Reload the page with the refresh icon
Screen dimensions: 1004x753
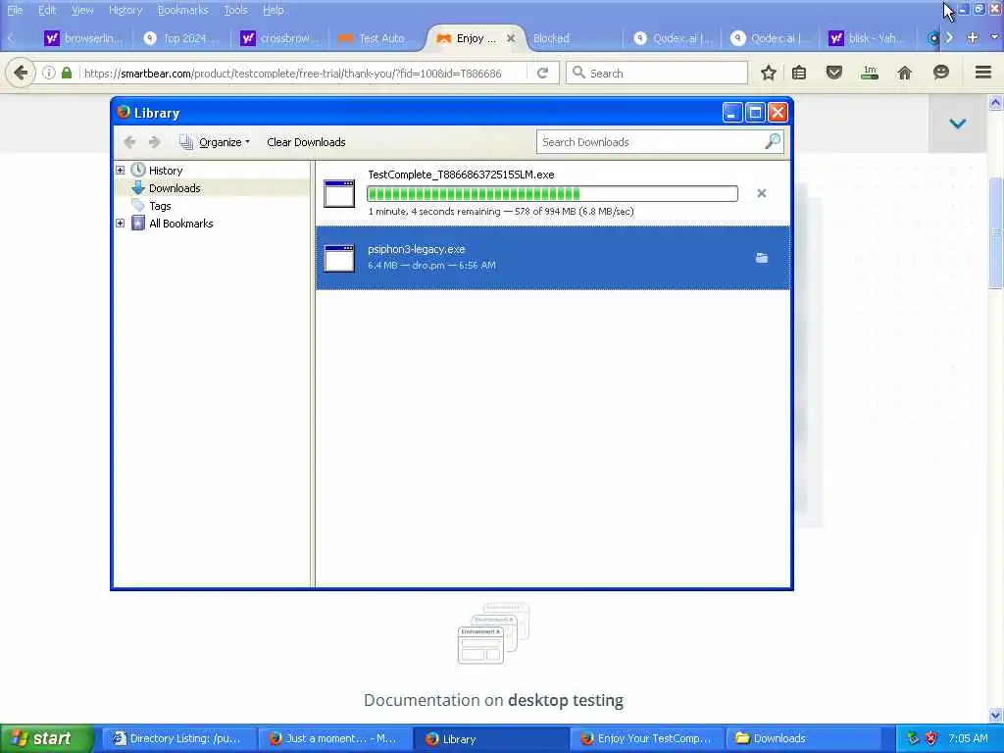542,73
